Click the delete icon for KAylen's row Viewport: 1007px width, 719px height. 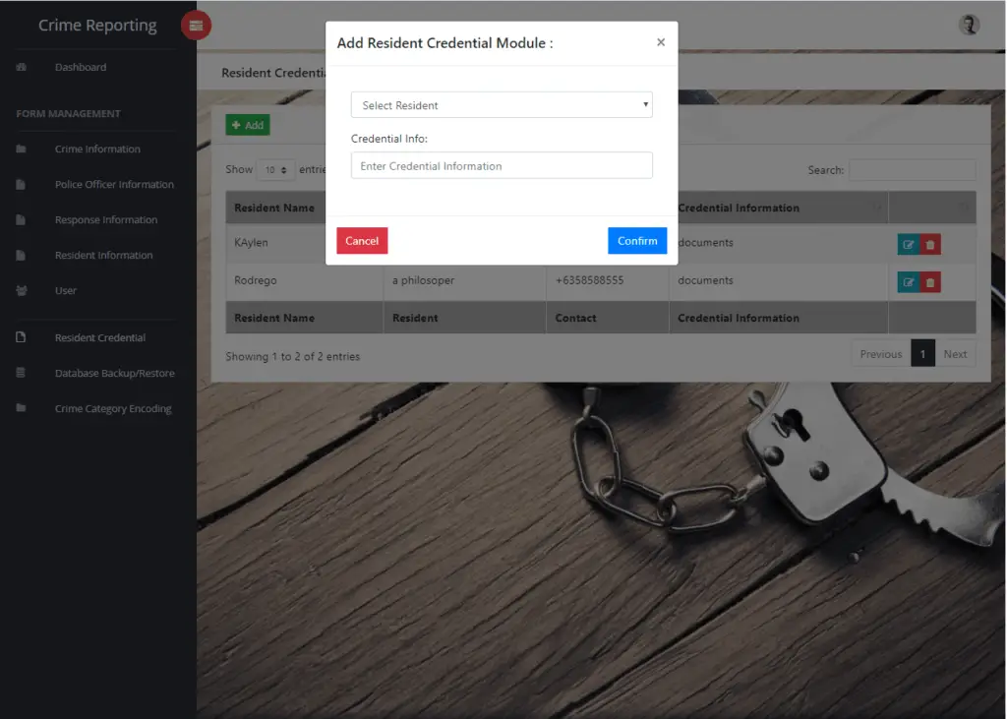(928, 243)
